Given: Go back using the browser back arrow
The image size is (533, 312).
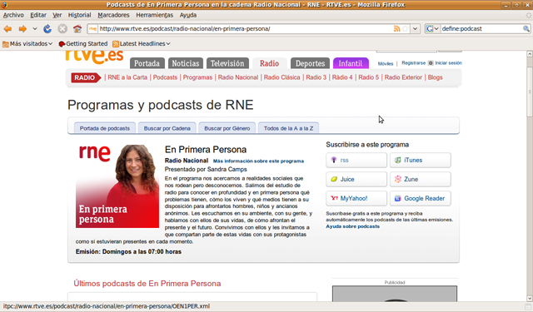Looking at the screenshot, I should [x=7, y=29].
